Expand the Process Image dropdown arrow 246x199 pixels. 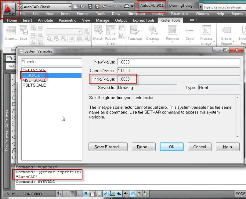(214, 41)
